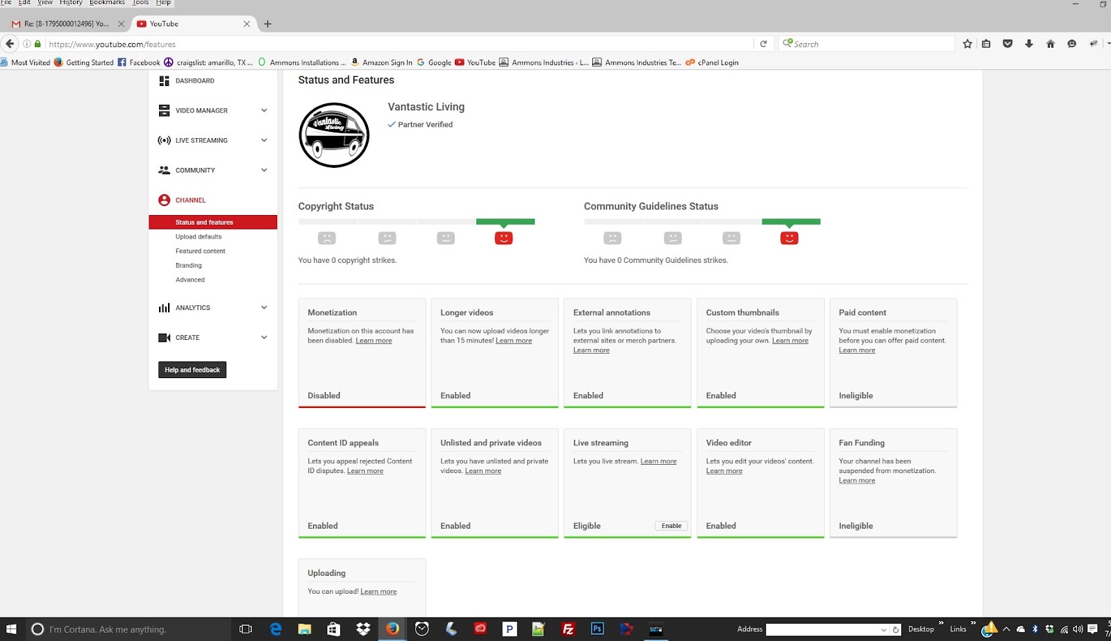
Task: Open the Tools menu
Action: coord(141,3)
